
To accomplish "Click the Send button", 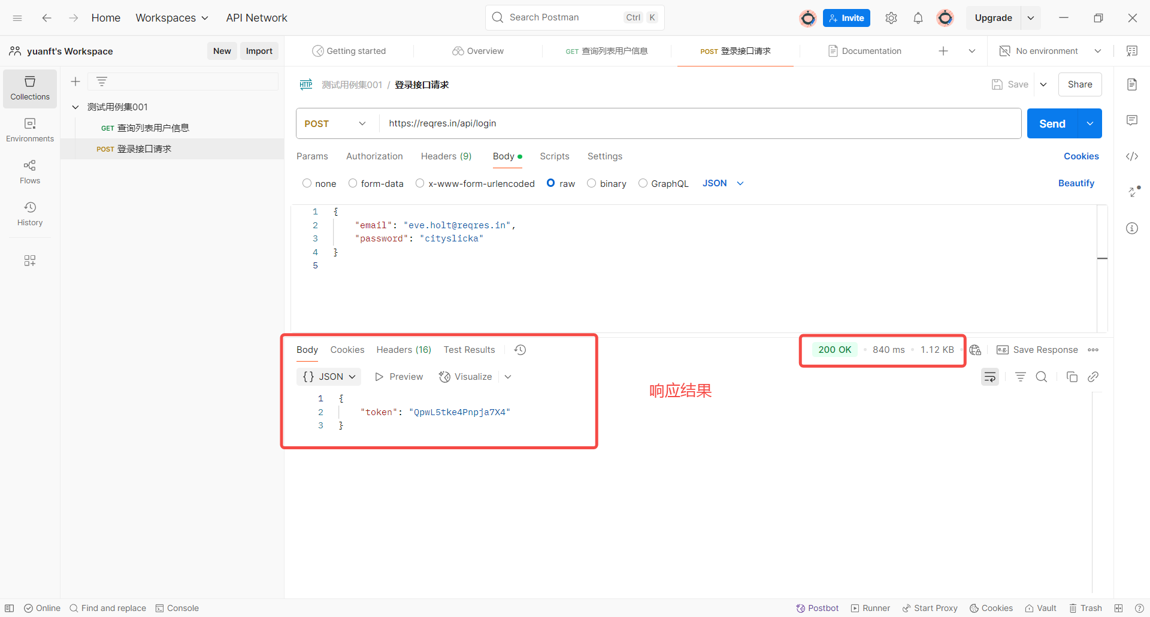I will (x=1052, y=123).
